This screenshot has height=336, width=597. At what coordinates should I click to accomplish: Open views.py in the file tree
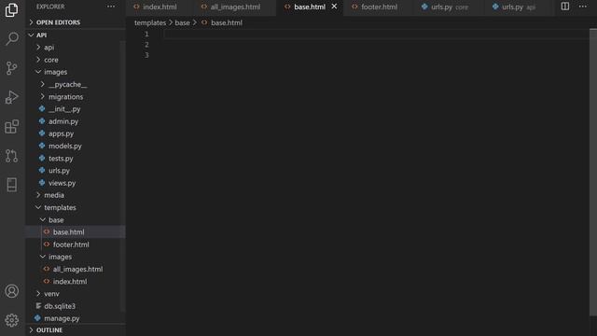click(76, 183)
